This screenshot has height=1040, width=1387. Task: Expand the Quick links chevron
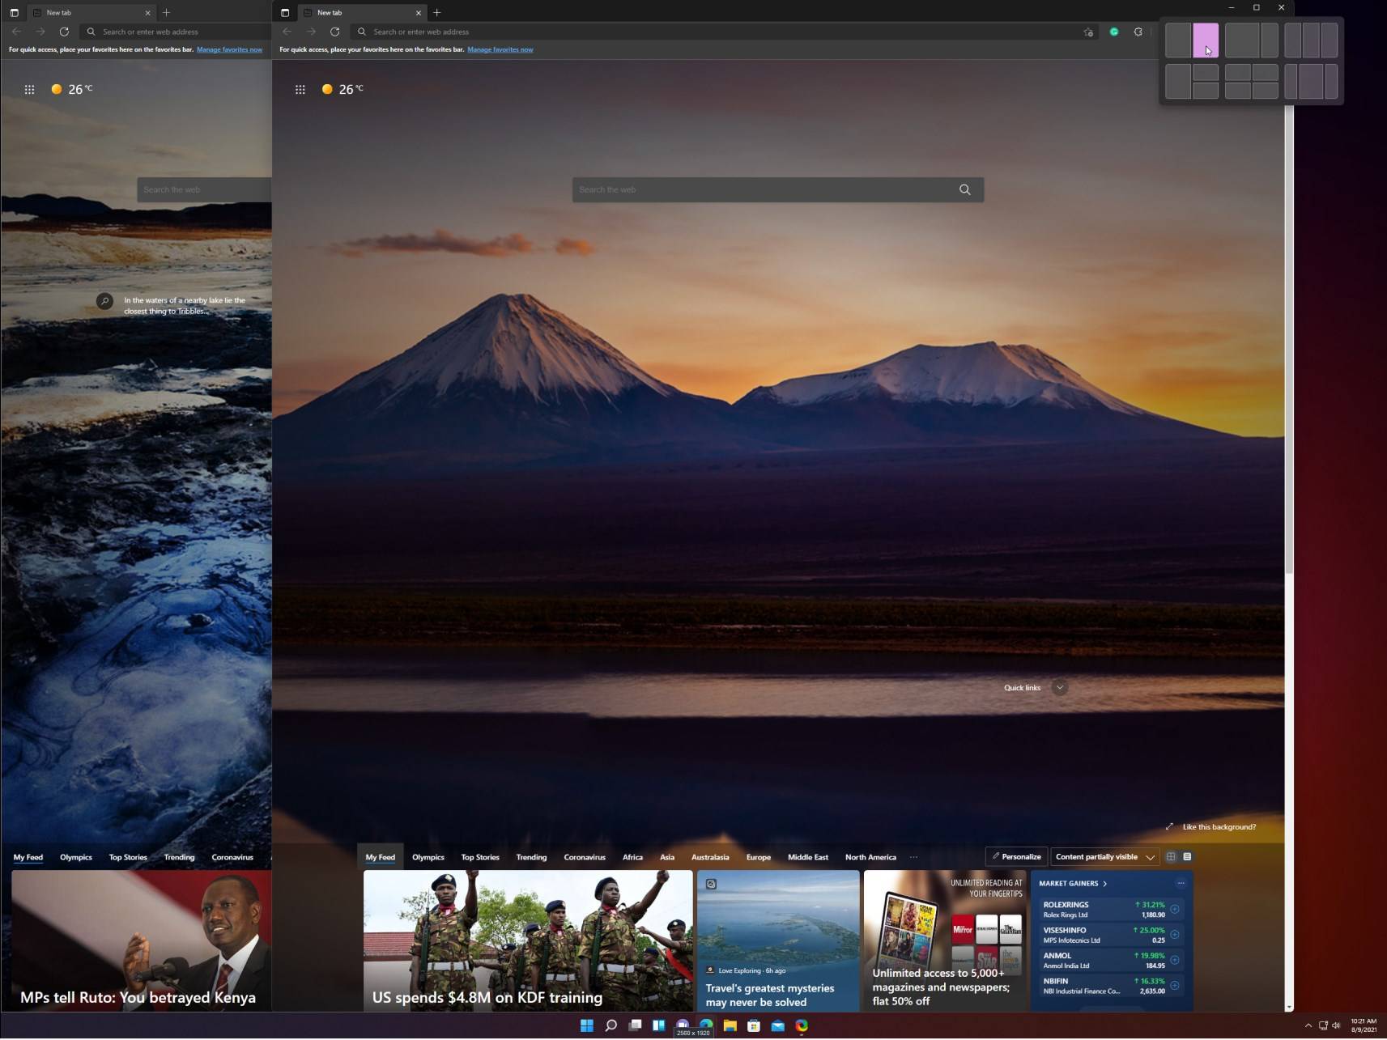coord(1059,688)
